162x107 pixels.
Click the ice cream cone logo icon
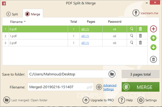tap(136, 13)
